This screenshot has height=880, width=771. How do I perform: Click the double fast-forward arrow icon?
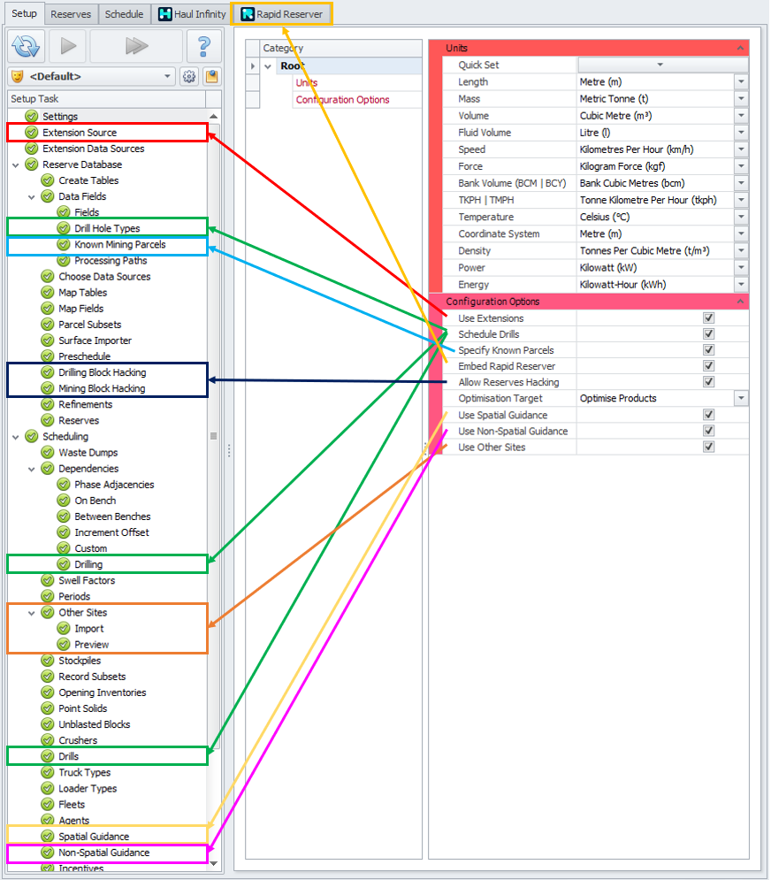click(136, 46)
